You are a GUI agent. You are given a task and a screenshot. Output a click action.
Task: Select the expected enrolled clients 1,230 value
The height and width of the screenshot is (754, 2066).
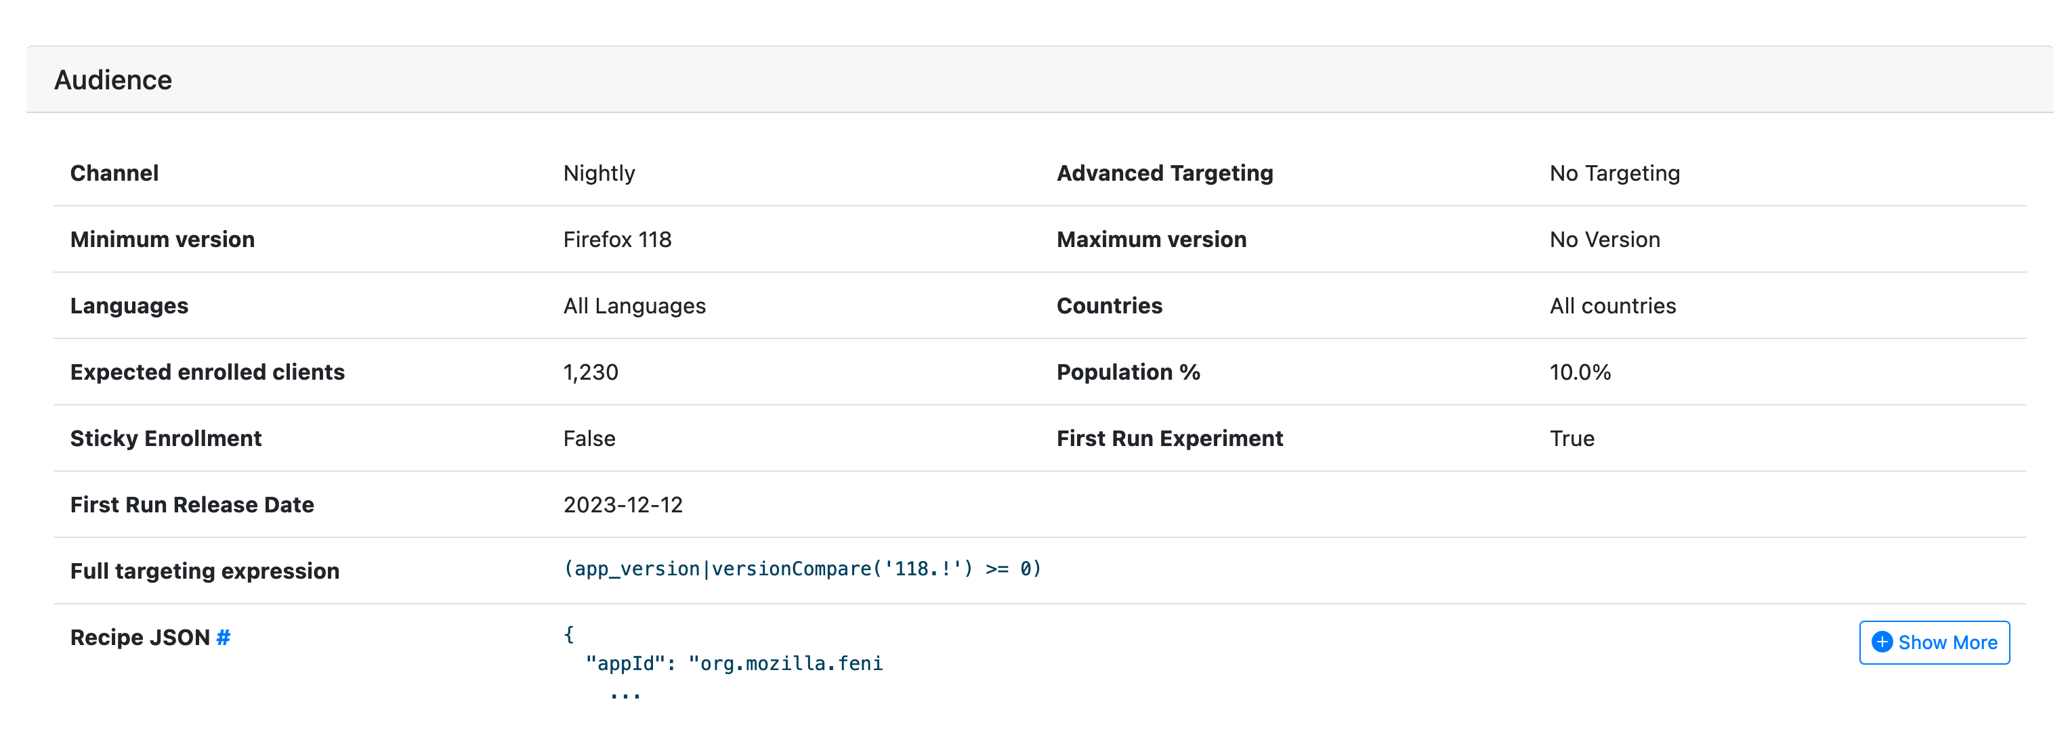pyautogui.click(x=590, y=372)
